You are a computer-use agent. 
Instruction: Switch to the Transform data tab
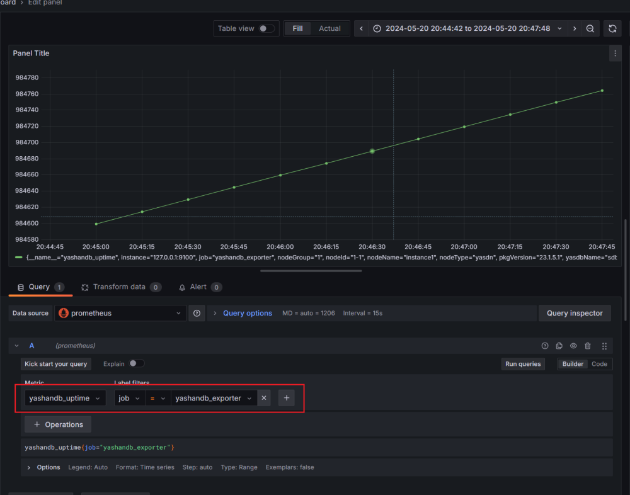coord(119,287)
